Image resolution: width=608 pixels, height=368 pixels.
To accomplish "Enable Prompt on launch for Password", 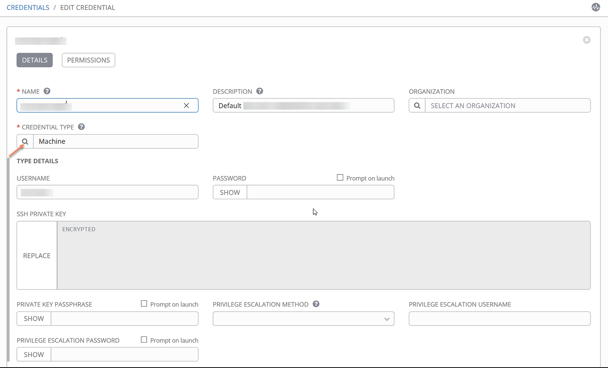I will click(x=340, y=178).
